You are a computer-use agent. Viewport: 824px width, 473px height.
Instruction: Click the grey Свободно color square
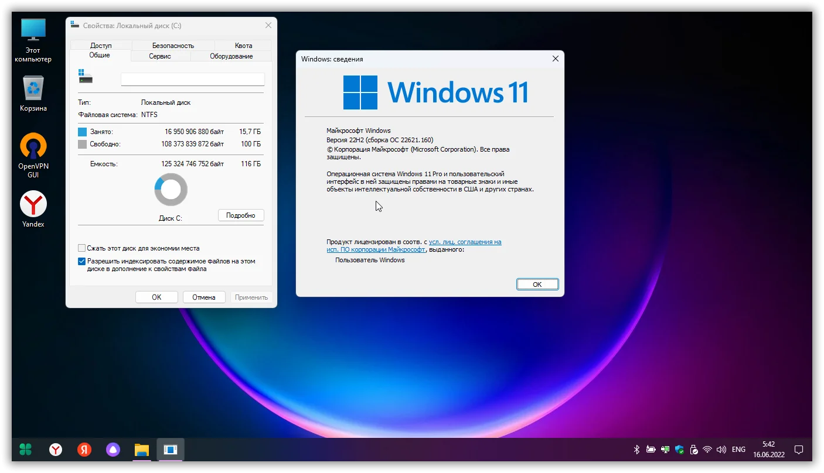(x=83, y=144)
